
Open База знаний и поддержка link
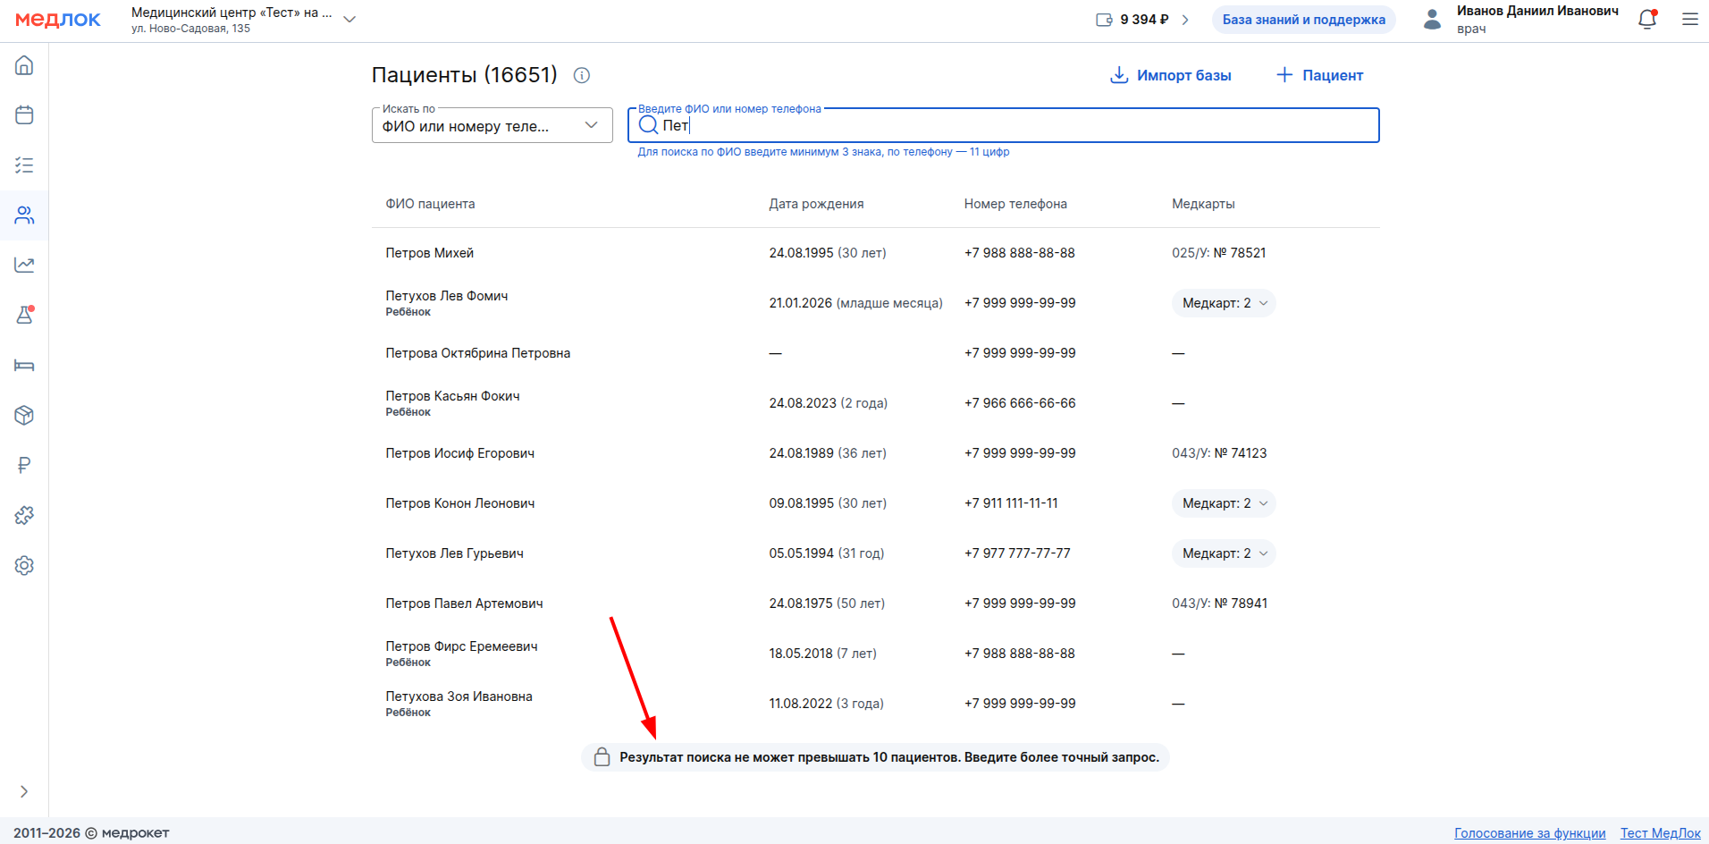[x=1303, y=20]
